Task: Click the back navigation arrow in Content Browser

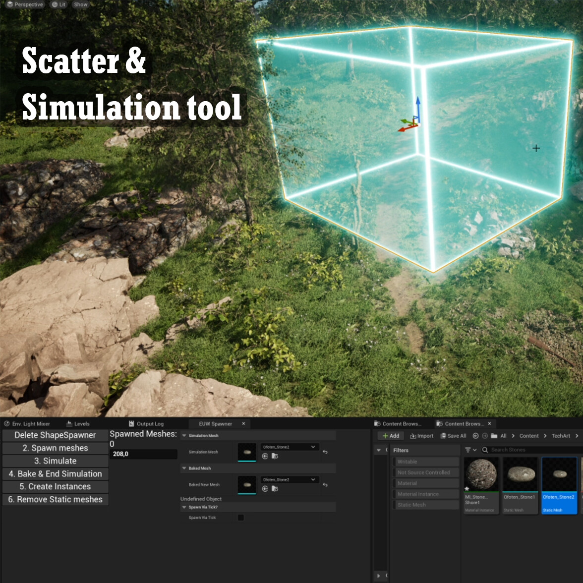Action: click(476, 436)
